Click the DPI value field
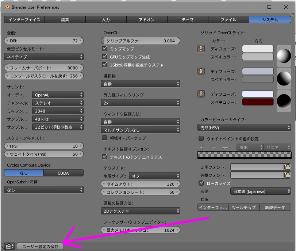The height and width of the screenshot is (251, 296). (x=44, y=41)
